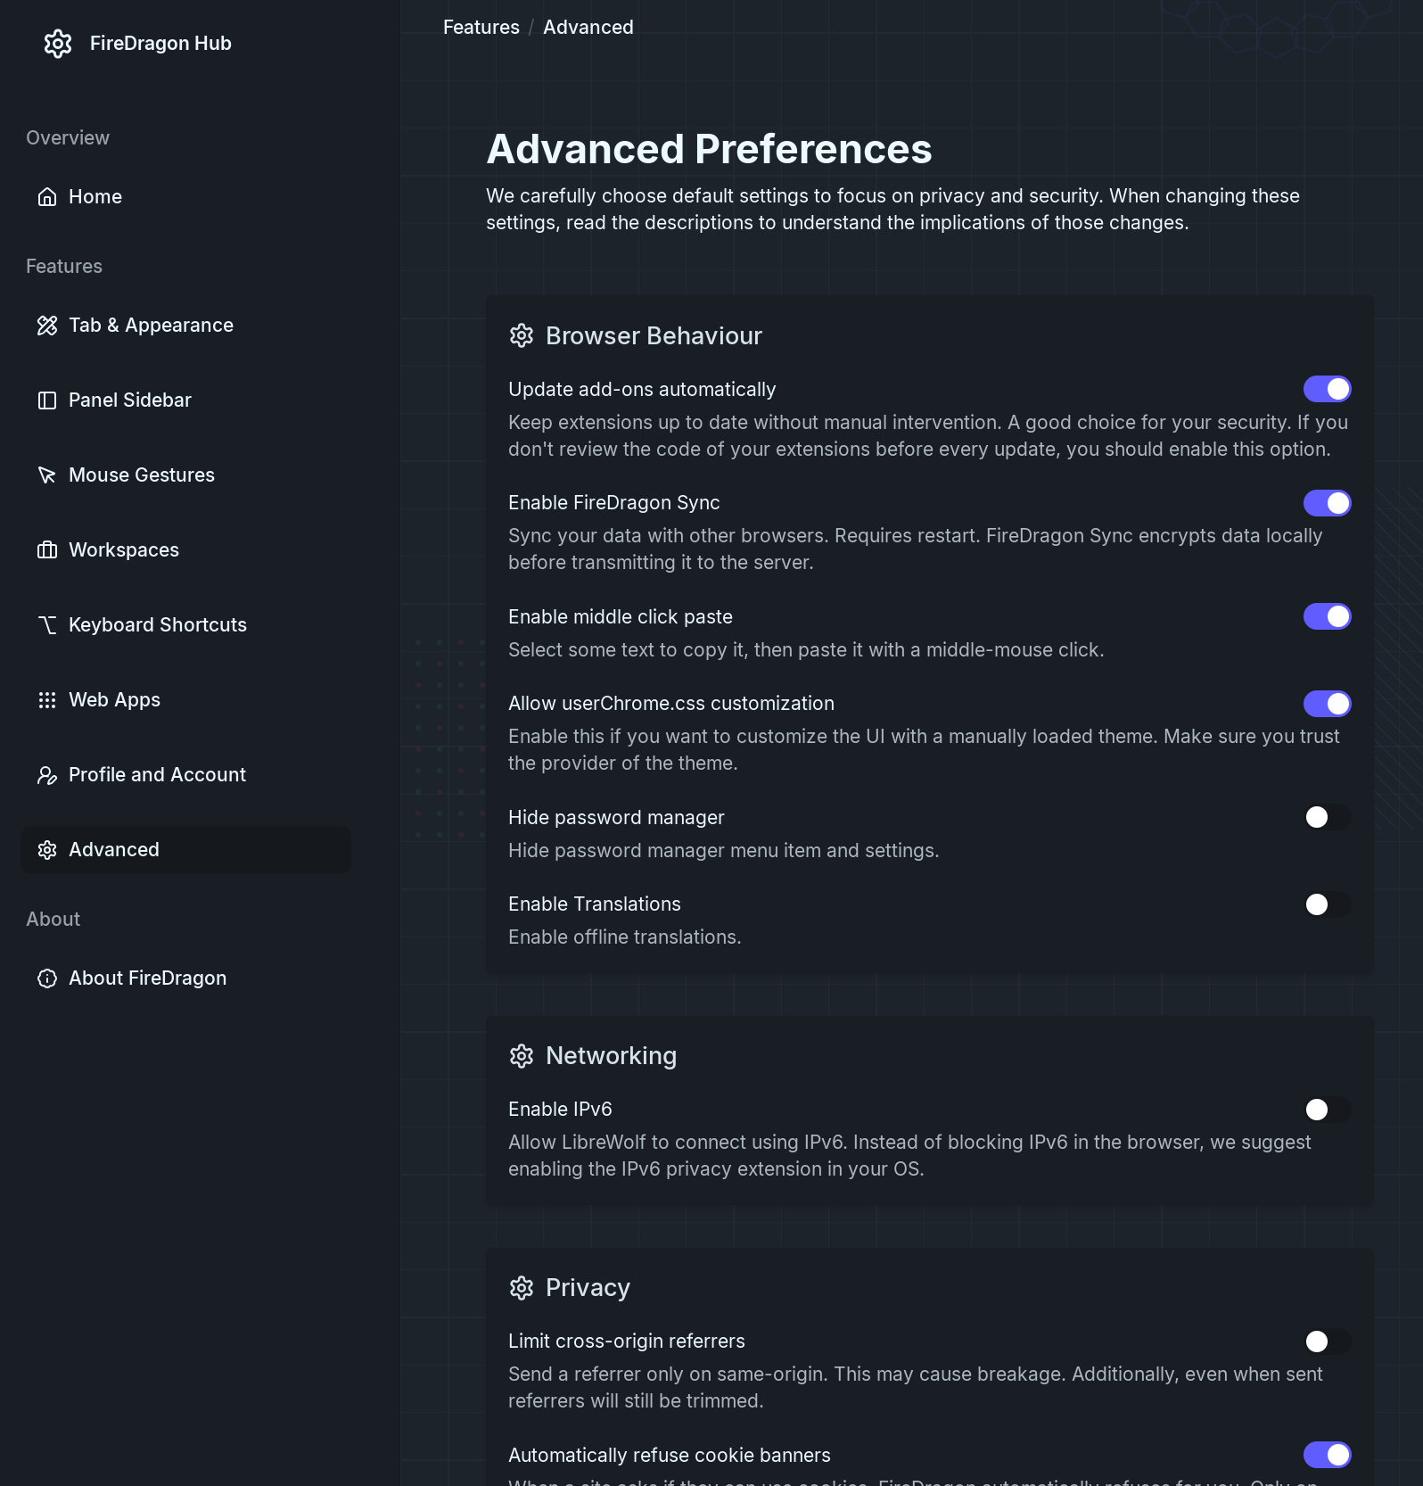Toggle Enable IPv6 on
The image size is (1423, 1486).
1327,1110
